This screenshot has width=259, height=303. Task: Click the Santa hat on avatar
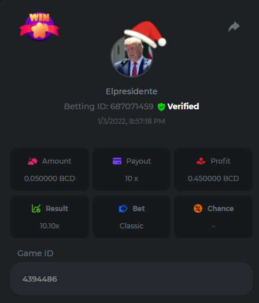pyautogui.click(x=146, y=34)
